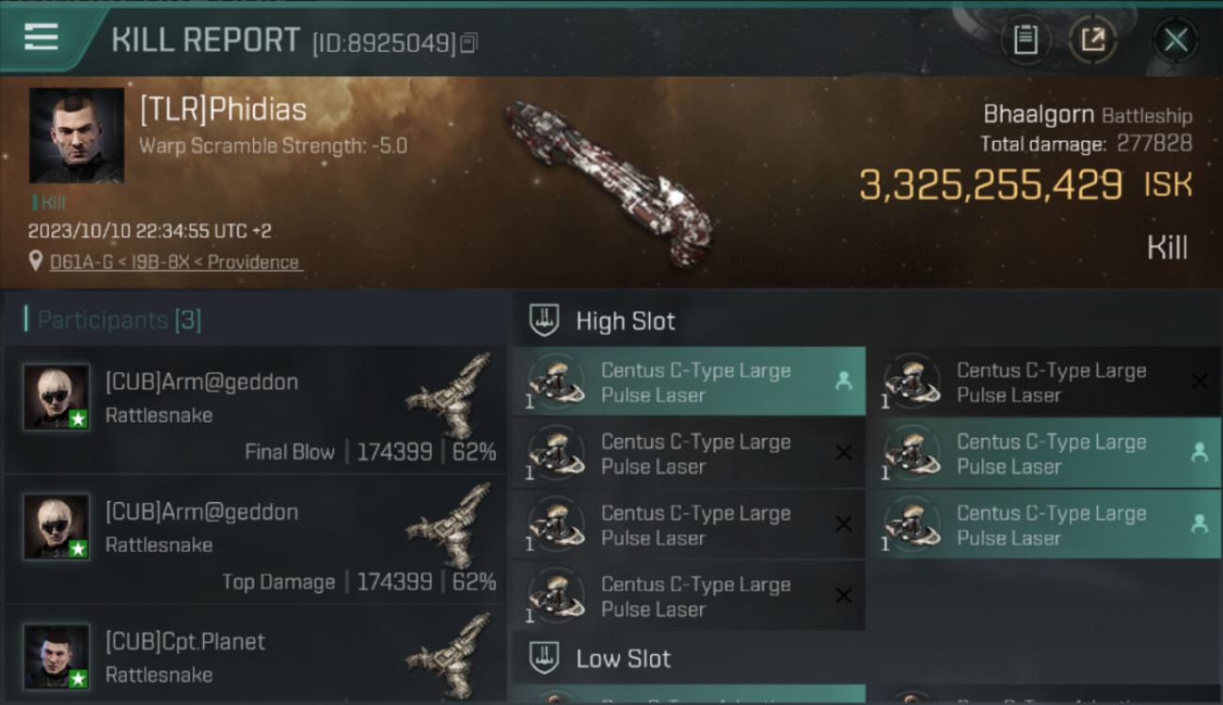1223x705 pixels.
Task: Click person icon on last right-column Pulse Laser
Action: [1199, 525]
